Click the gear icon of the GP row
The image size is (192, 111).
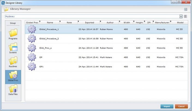[x=32, y=57]
